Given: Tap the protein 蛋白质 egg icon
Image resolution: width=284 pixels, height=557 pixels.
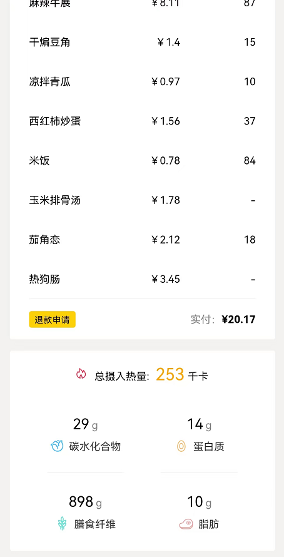Looking at the screenshot, I should (x=181, y=446).
